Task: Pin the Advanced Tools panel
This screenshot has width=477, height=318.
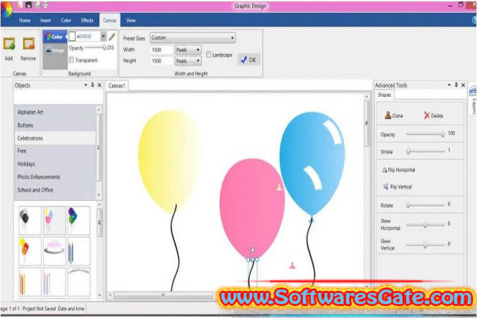Action: pos(456,85)
